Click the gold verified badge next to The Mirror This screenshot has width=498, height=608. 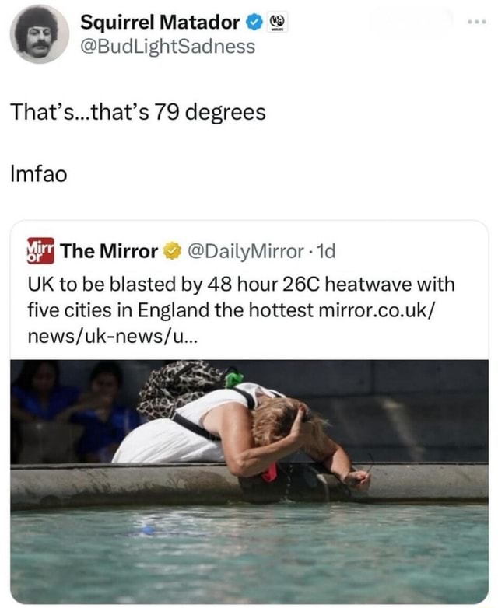[170, 251]
